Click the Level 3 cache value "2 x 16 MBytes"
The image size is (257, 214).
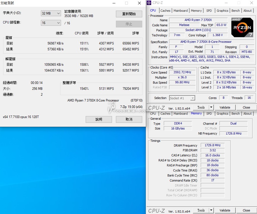(x=226, y=87)
